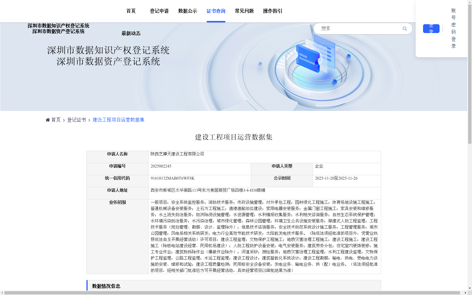Viewport: 472px width, 295px height.
Task: Open the 首页 navigation menu item
Action: click(x=131, y=11)
